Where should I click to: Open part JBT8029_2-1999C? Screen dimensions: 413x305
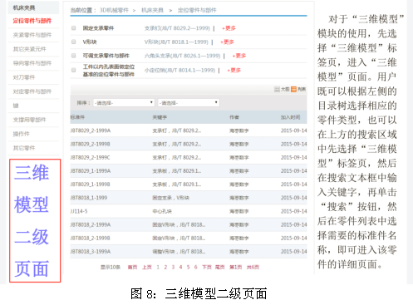point(91,157)
